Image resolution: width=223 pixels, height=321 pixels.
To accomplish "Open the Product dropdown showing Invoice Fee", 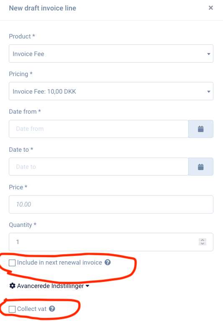I will (x=111, y=53).
